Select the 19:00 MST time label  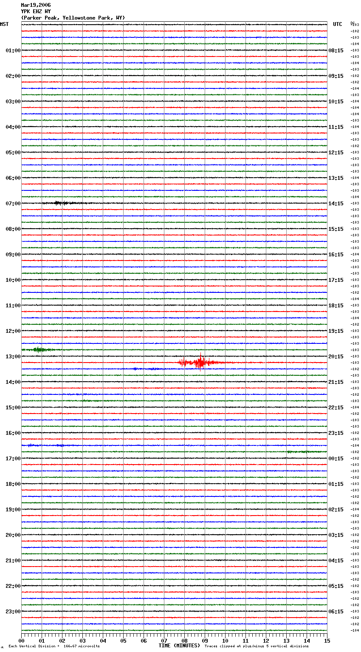[13, 510]
